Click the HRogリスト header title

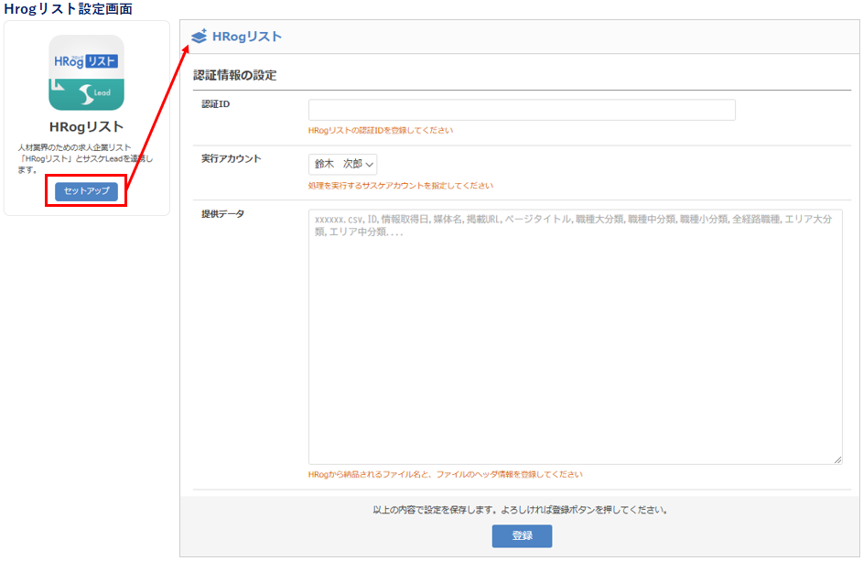click(x=247, y=37)
